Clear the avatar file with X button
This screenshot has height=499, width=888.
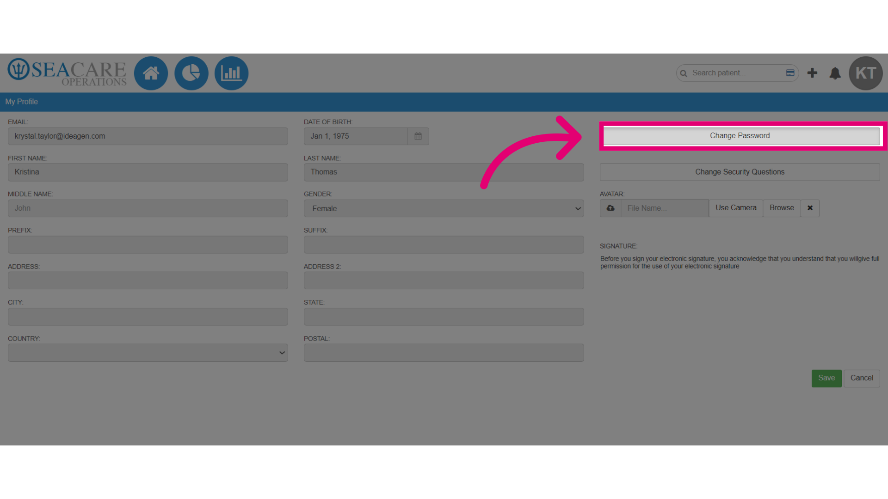point(810,208)
